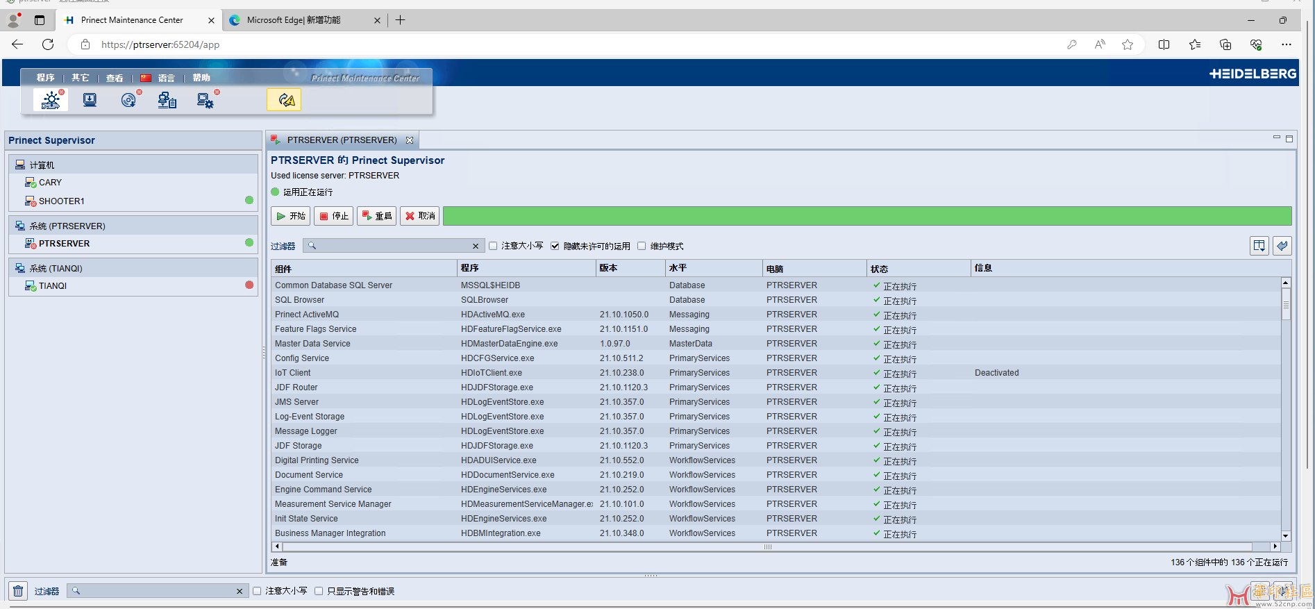Collapse the 系统 (TIANQI) group header
Image resolution: width=1315 pixels, height=609 pixels.
[133, 268]
